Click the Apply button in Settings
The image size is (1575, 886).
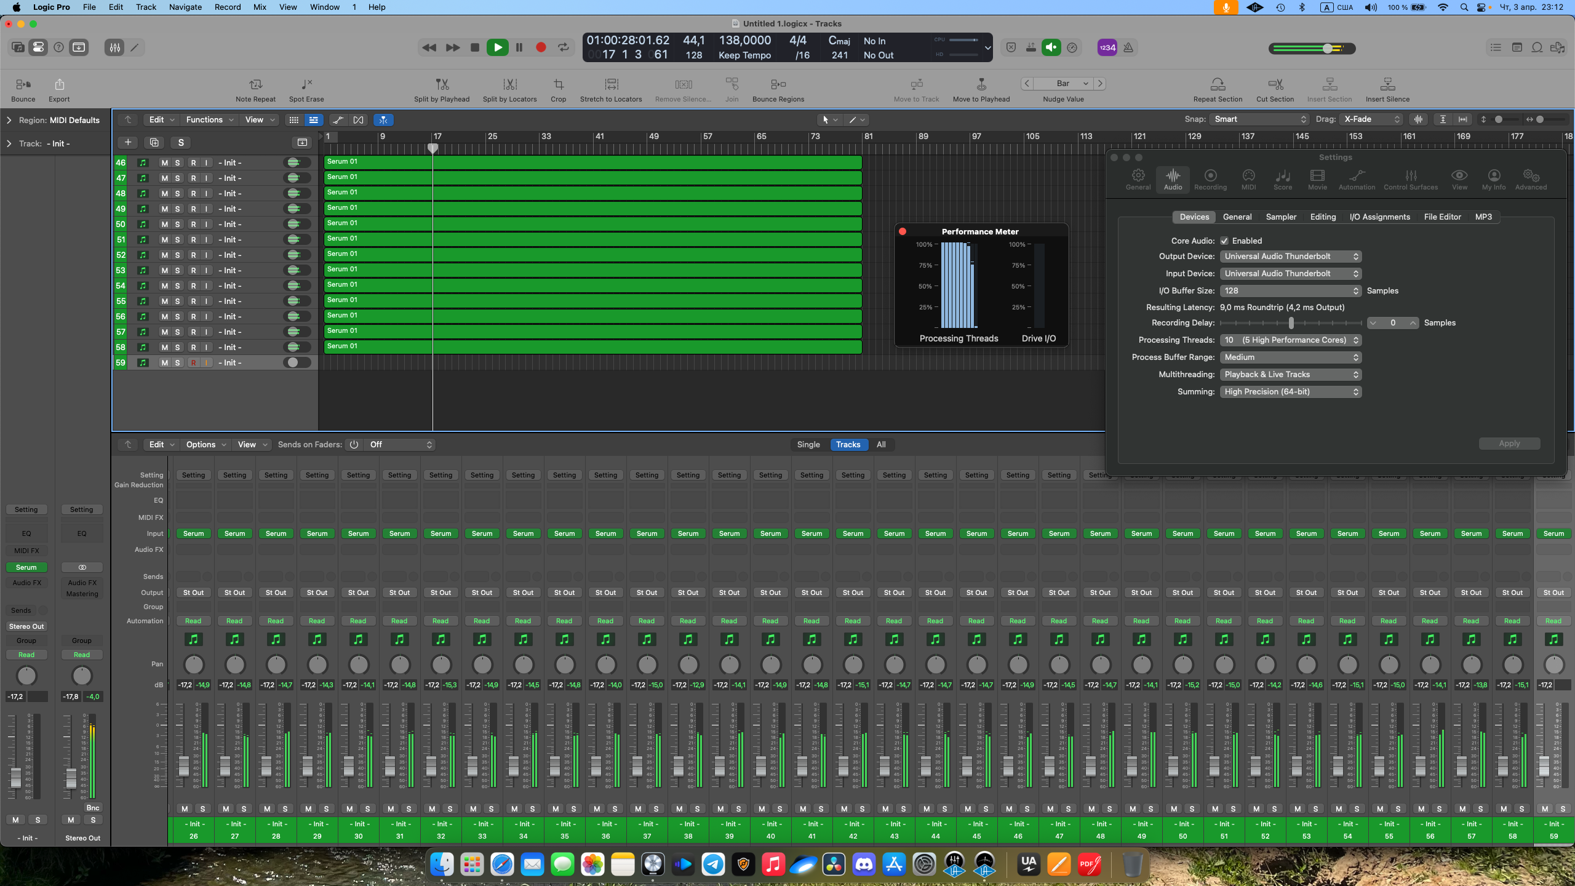(x=1509, y=444)
